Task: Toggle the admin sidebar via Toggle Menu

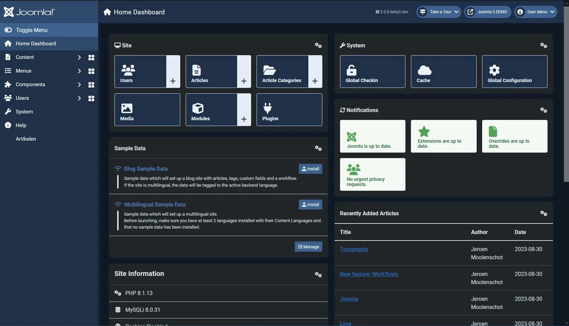Action: (x=32, y=30)
